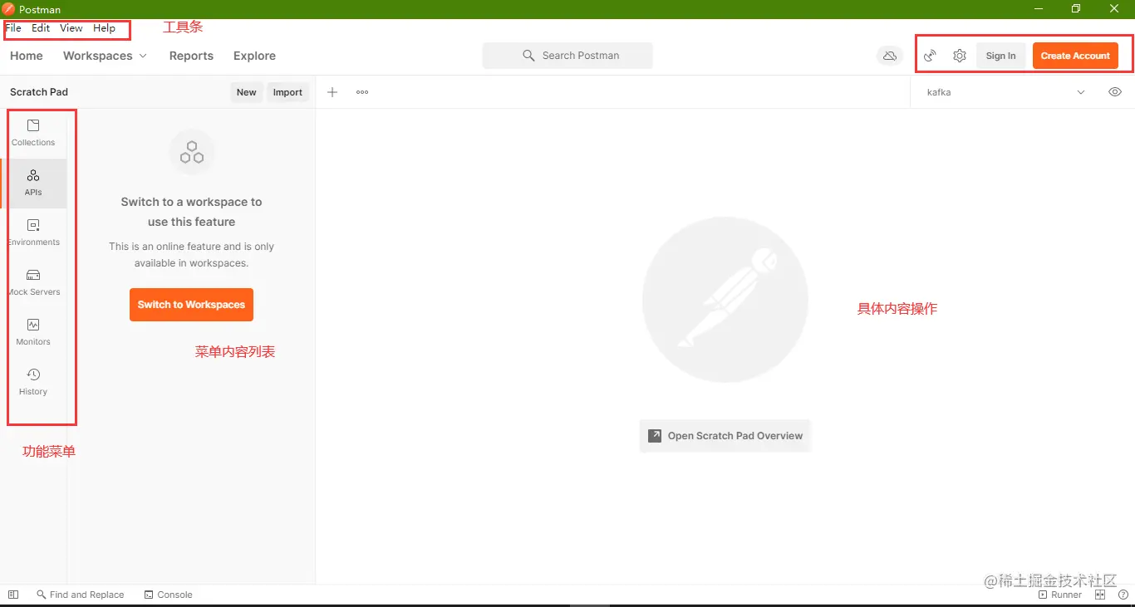Image resolution: width=1135 pixels, height=607 pixels.
Task: Open Find and Replace
Action: (81, 595)
